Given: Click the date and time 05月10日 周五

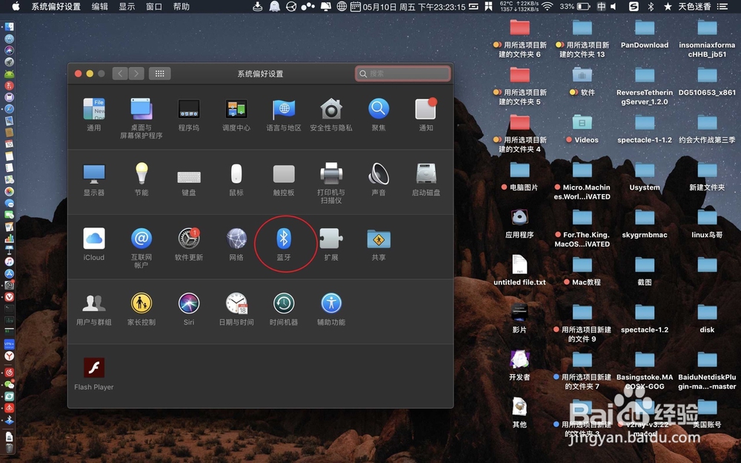Looking at the screenshot, I should click(414, 7).
